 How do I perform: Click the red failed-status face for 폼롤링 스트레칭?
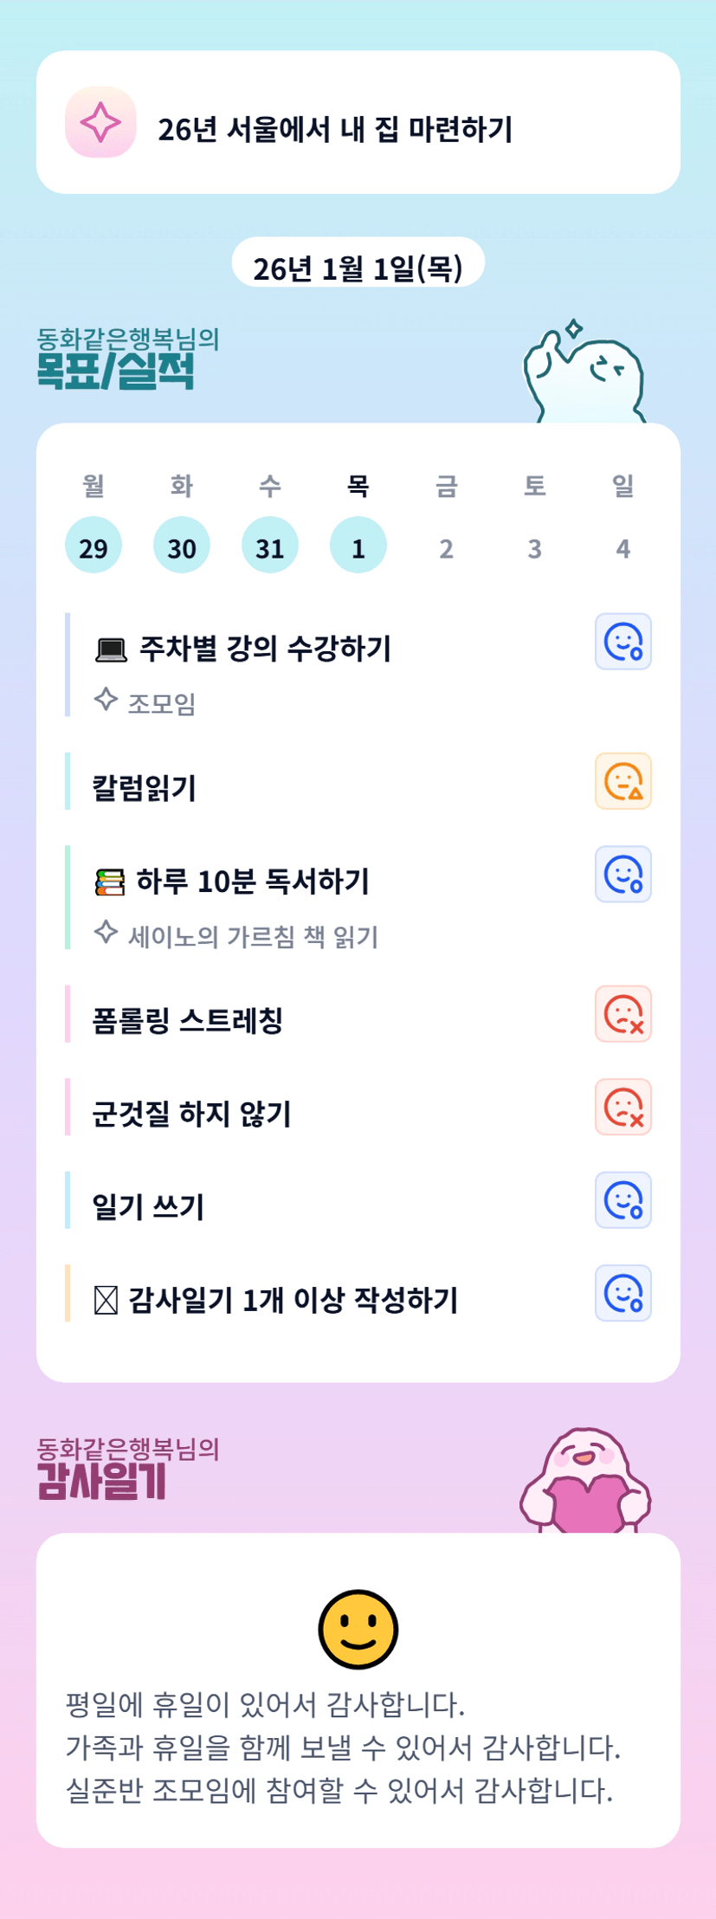click(622, 1014)
